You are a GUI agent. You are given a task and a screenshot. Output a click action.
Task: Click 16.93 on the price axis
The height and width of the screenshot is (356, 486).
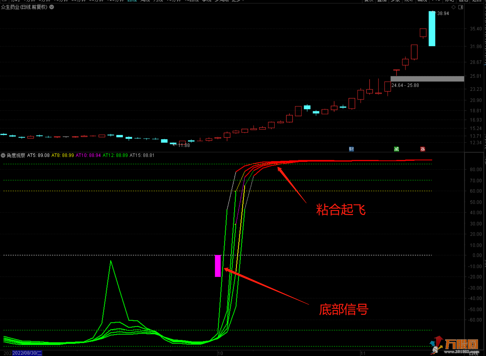(x=476, y=120)
